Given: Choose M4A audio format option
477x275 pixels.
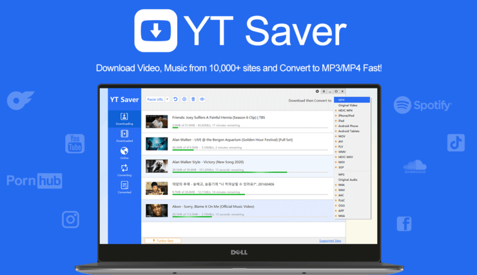Looking at the screenshot, I should tap(342, 185).
